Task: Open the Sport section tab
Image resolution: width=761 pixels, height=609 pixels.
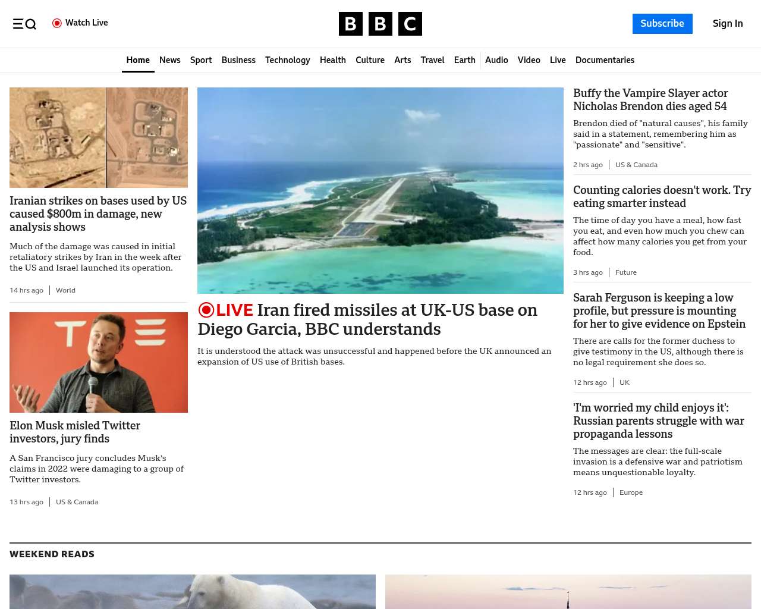Action: 201,60
